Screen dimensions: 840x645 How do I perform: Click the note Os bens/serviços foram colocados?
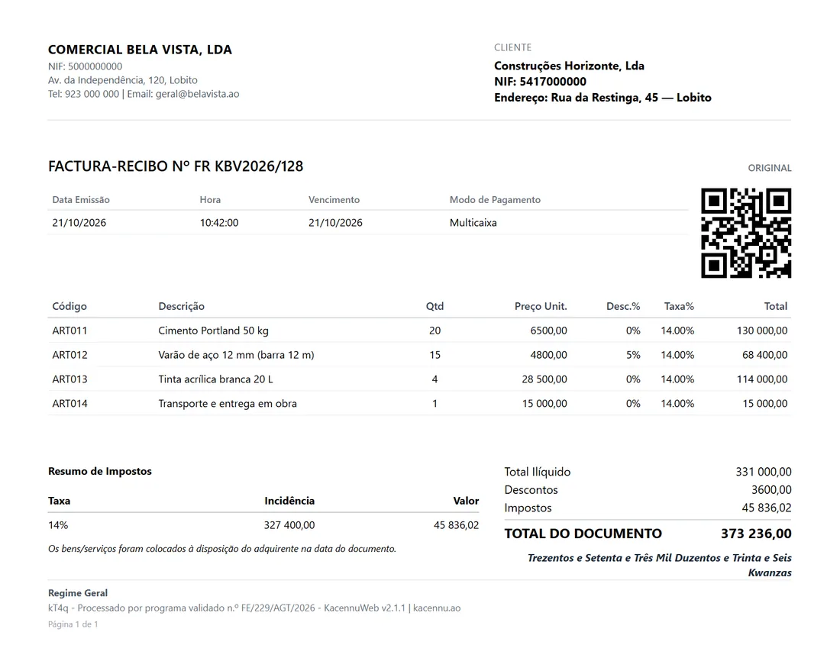[x=221, y=549]
